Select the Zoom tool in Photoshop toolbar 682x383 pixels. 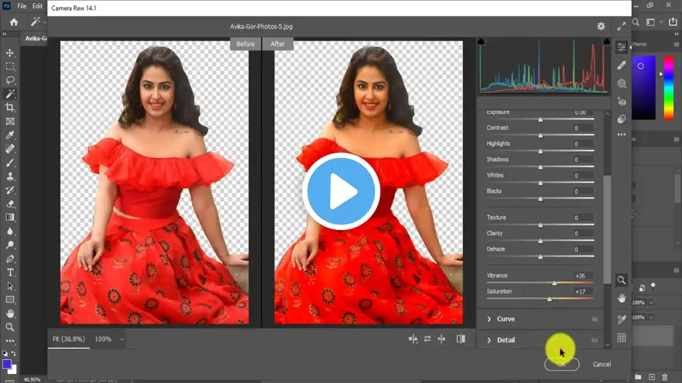10,327
